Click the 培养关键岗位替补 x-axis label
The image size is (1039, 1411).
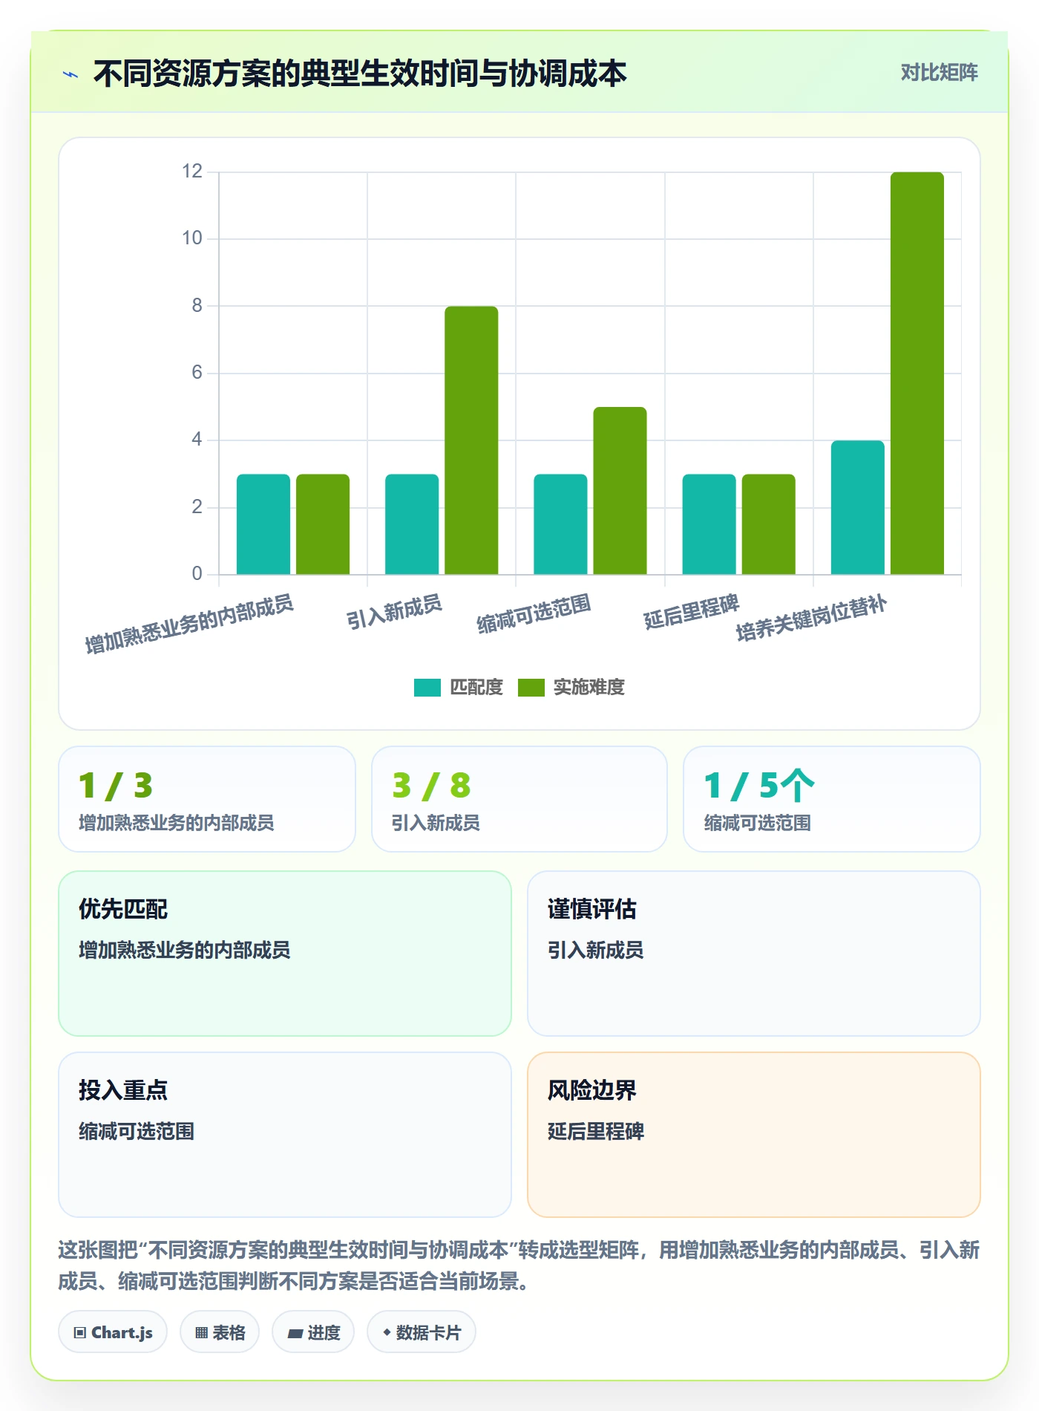click(811, 618)
